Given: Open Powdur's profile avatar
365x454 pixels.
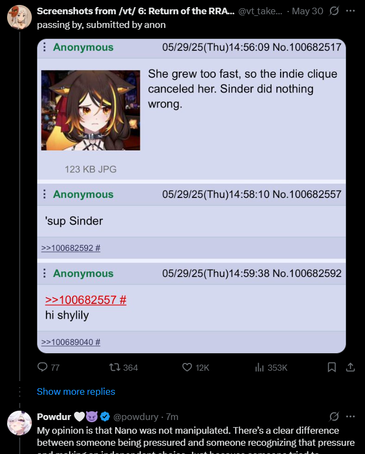Looking at the screenshot, I should pos(19,423).
